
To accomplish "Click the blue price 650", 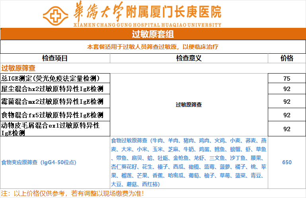I will click(x=287, y=162).
